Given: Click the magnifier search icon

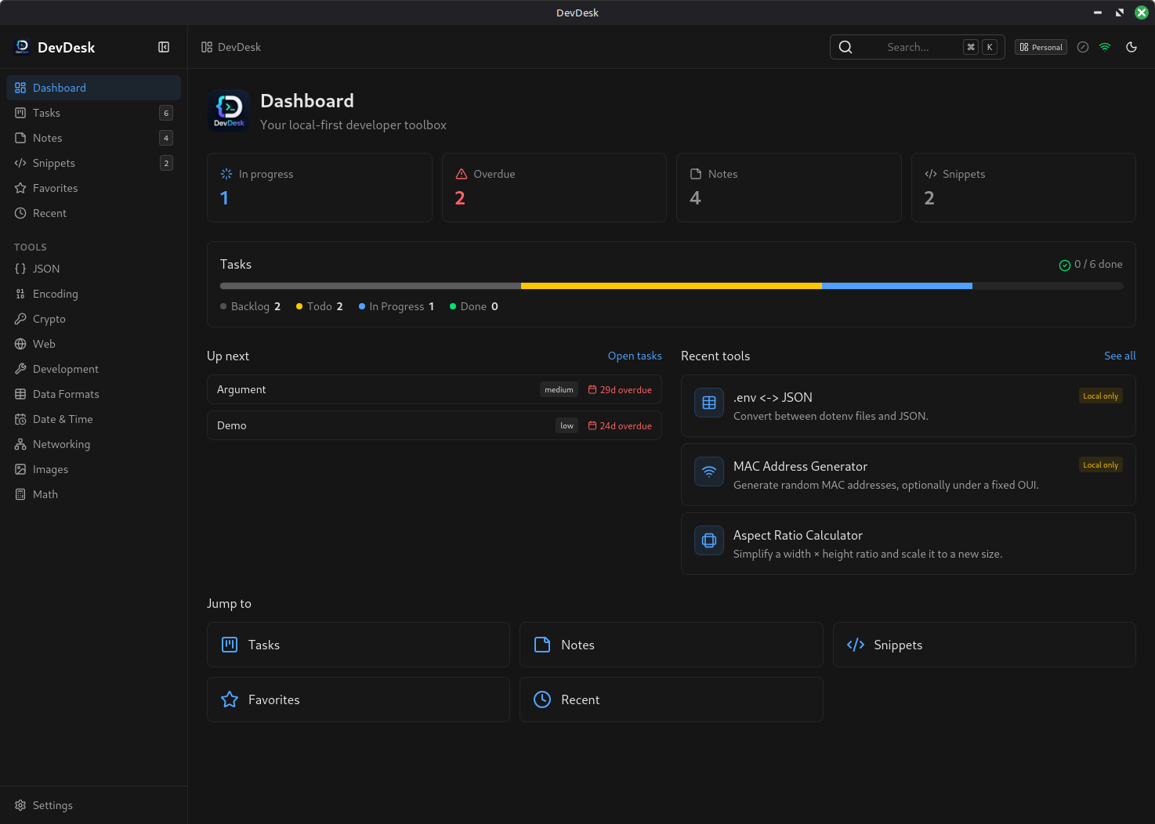Looking at the screenshot, I should tap(845, 47).
